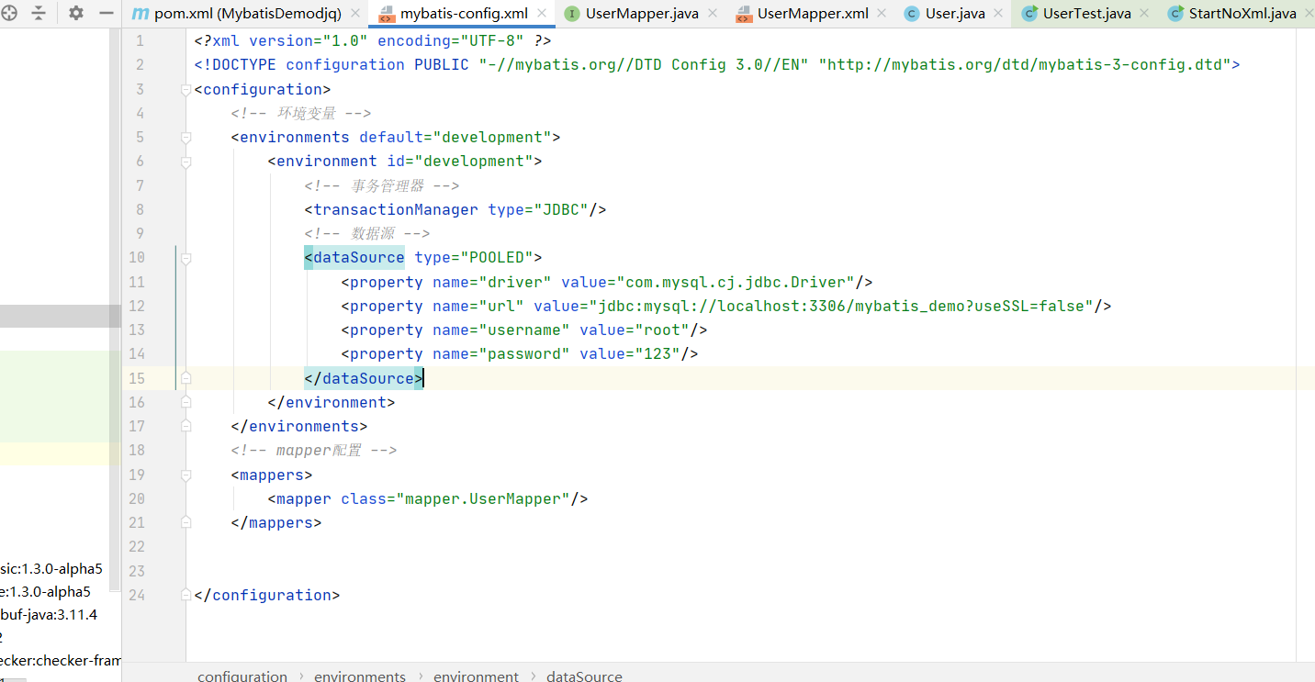Screen dimensions: 1315x682
Task: Click line number 24 in the gutter
Action: pyautogui.click(x=136, y=595)
